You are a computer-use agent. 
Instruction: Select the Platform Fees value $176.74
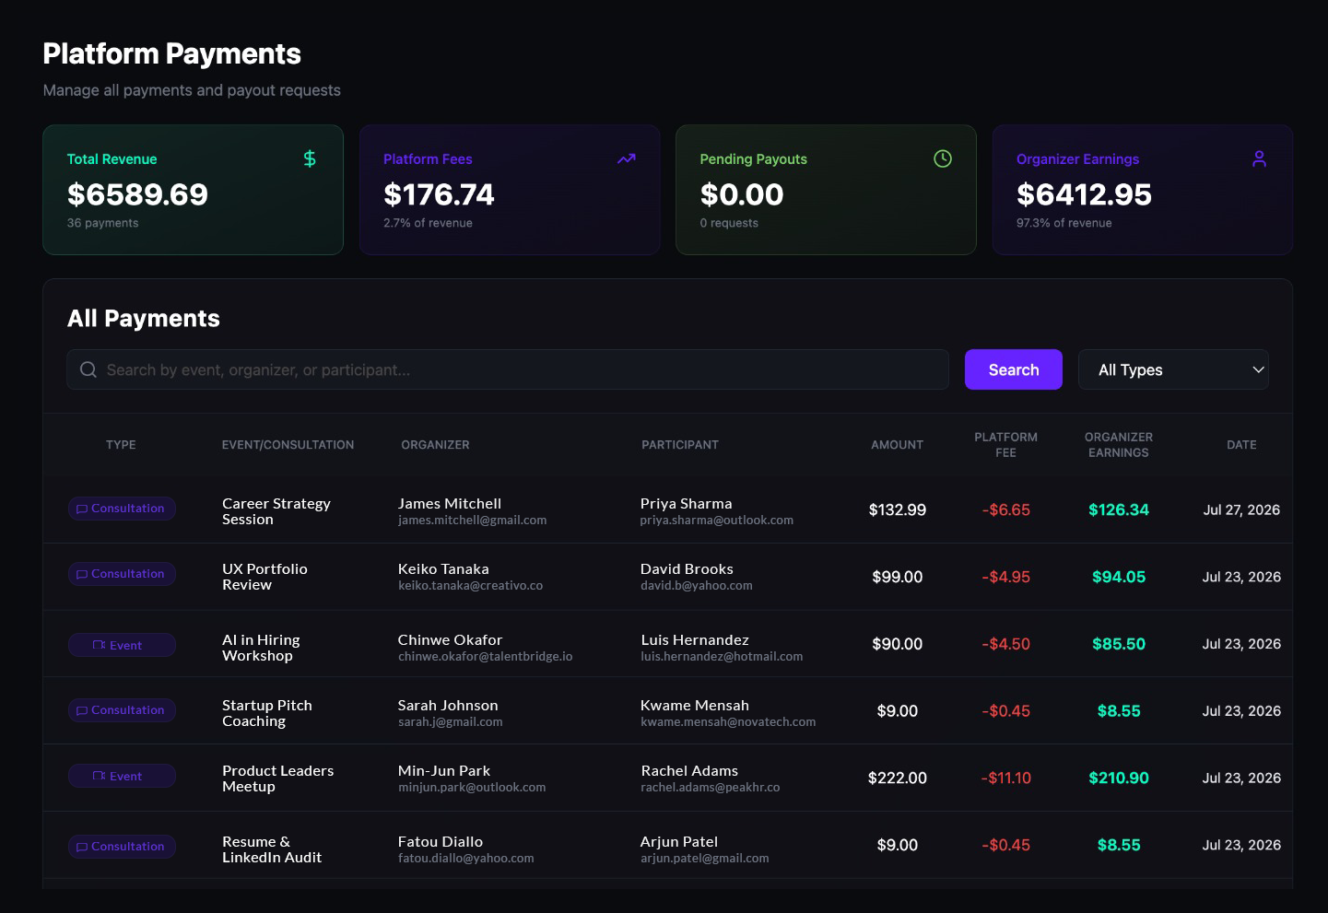coord(439,194)
